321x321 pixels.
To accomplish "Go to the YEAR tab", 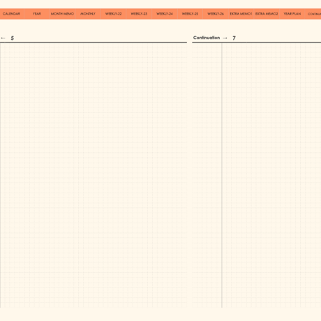I will pyautogui.click(x=37, y=14).
